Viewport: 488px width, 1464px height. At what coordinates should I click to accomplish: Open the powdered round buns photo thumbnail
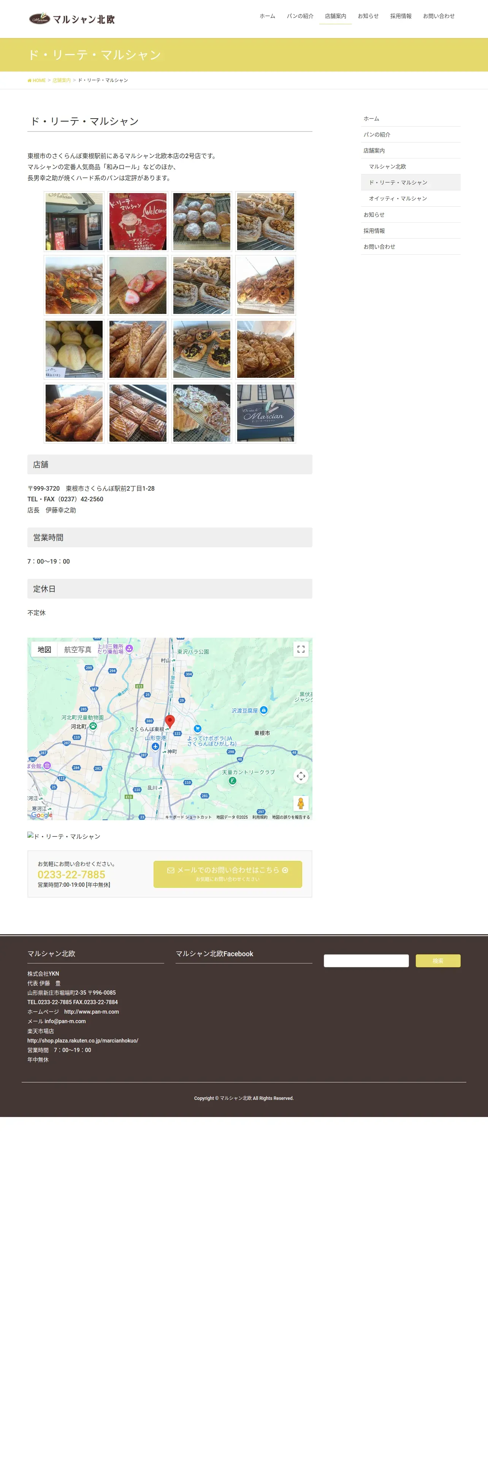pos(202,222)
